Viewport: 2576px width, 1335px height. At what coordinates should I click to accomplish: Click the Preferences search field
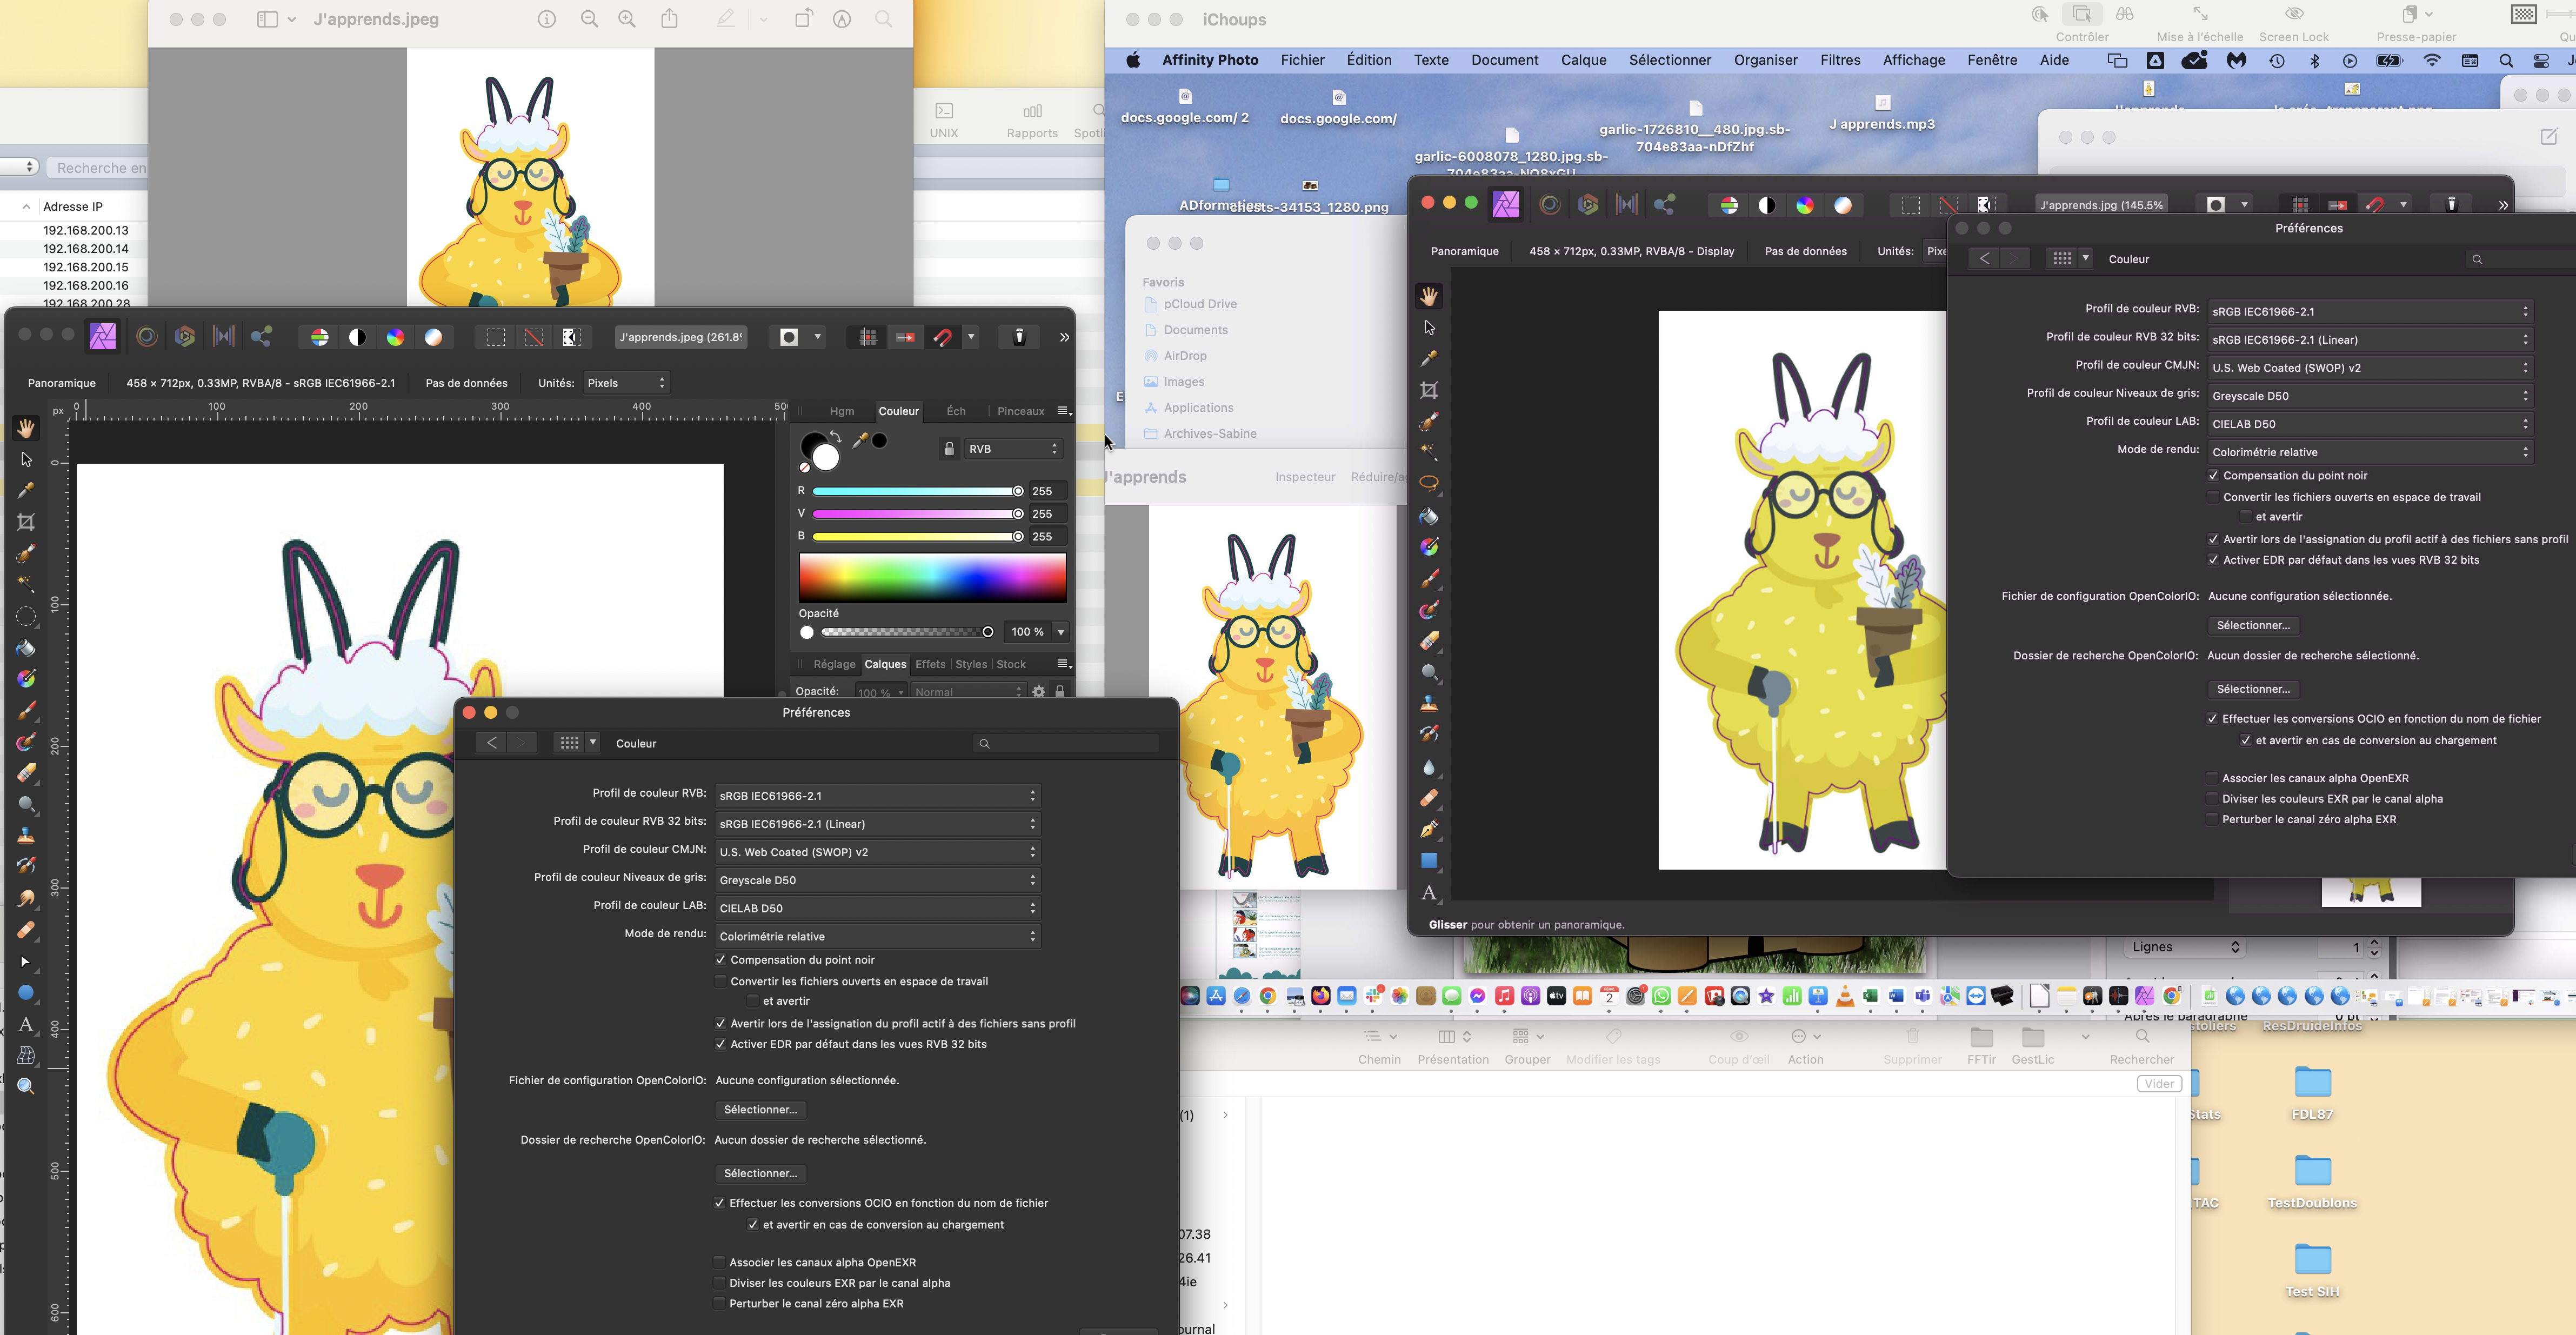[x=1066, y=743]
